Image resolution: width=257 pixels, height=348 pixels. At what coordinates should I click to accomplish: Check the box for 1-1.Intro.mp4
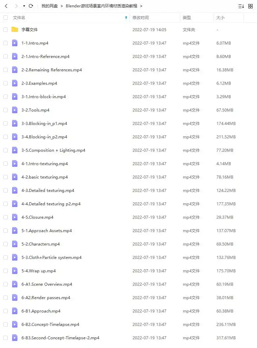pos(6,43)
